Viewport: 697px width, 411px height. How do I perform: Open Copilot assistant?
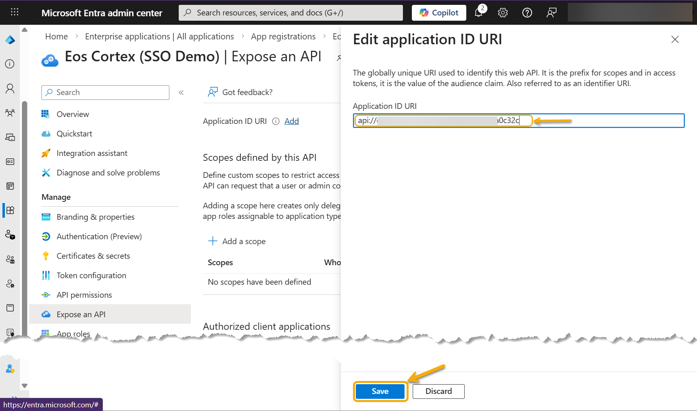(x=439, y=13)
